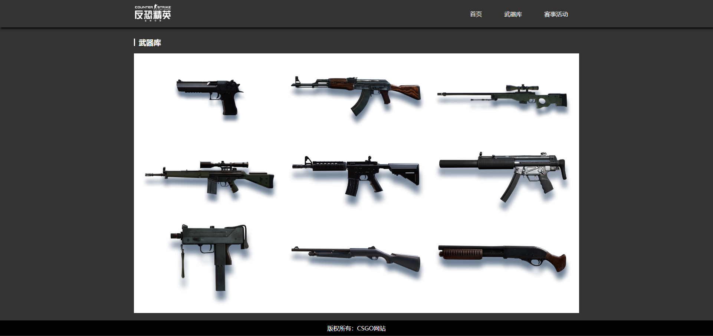Select the wooden-grip sawed-off shotgun image
The height and width of the screenshot is (336, 713).
click(503, 259)
